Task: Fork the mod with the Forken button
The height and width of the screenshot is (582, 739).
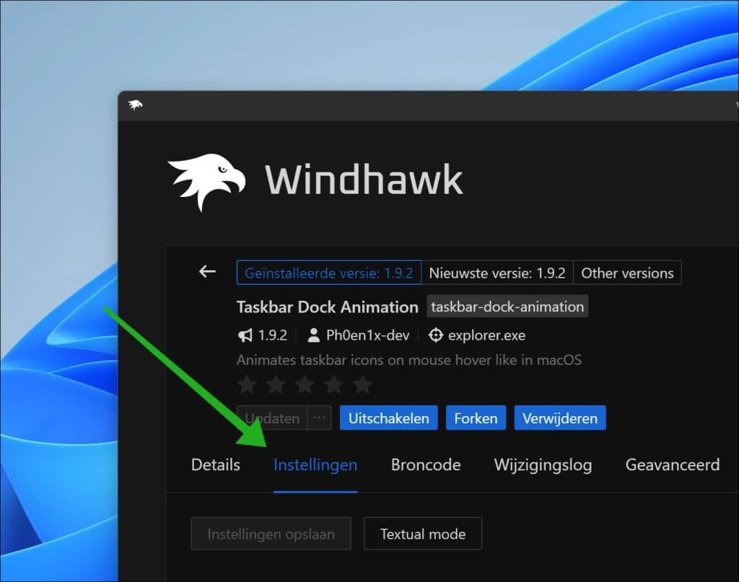Action: point(476,418)
